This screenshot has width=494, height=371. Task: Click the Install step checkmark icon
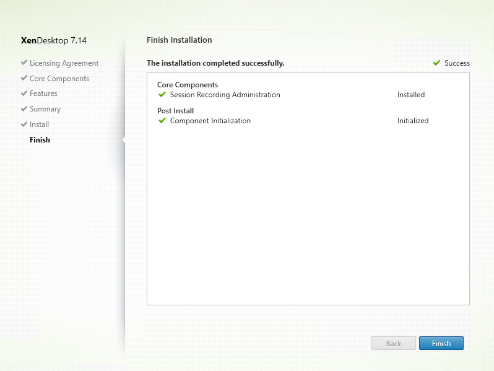pyautogui.click(x=24, y=124)
